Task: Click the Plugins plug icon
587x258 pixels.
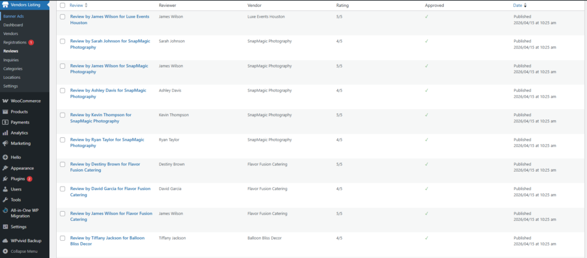Action: 5,179
